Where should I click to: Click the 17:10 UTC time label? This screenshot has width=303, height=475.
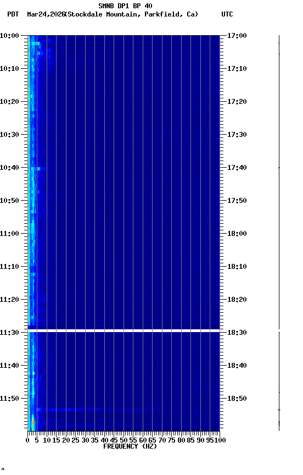[237, 69]
